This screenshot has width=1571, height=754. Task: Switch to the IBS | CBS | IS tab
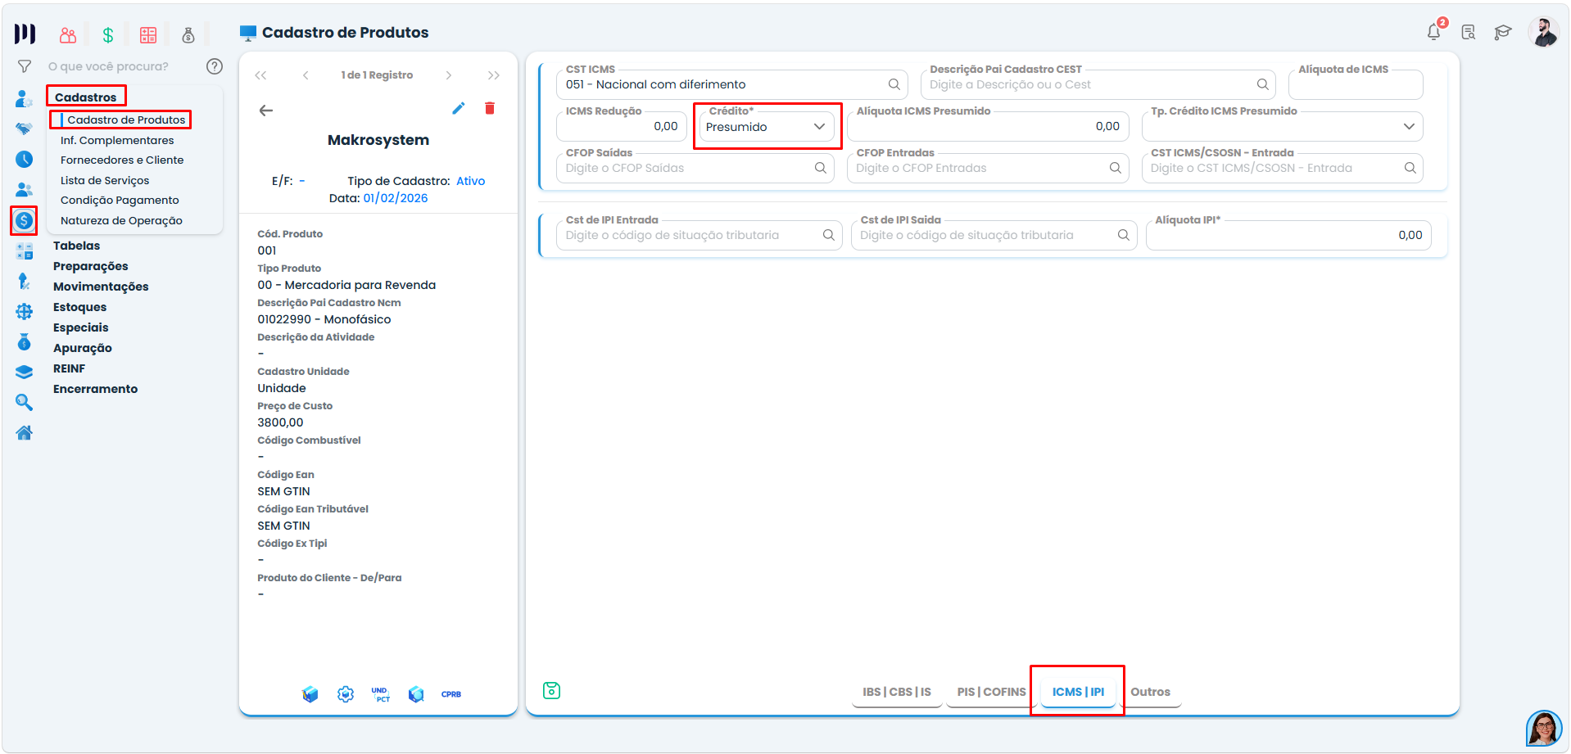[897, 692]
